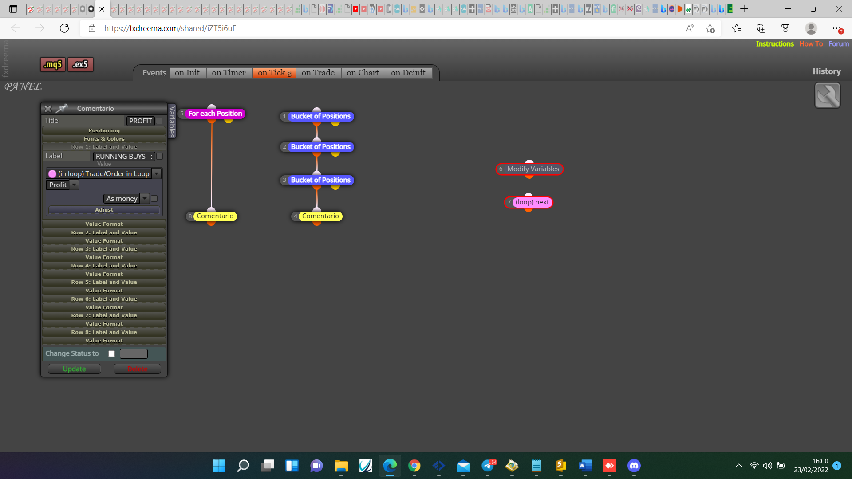Viewport: 852px width, 479px height.
Task: Toggle checkbox next to PROFIT title
Action: point(159,121)
